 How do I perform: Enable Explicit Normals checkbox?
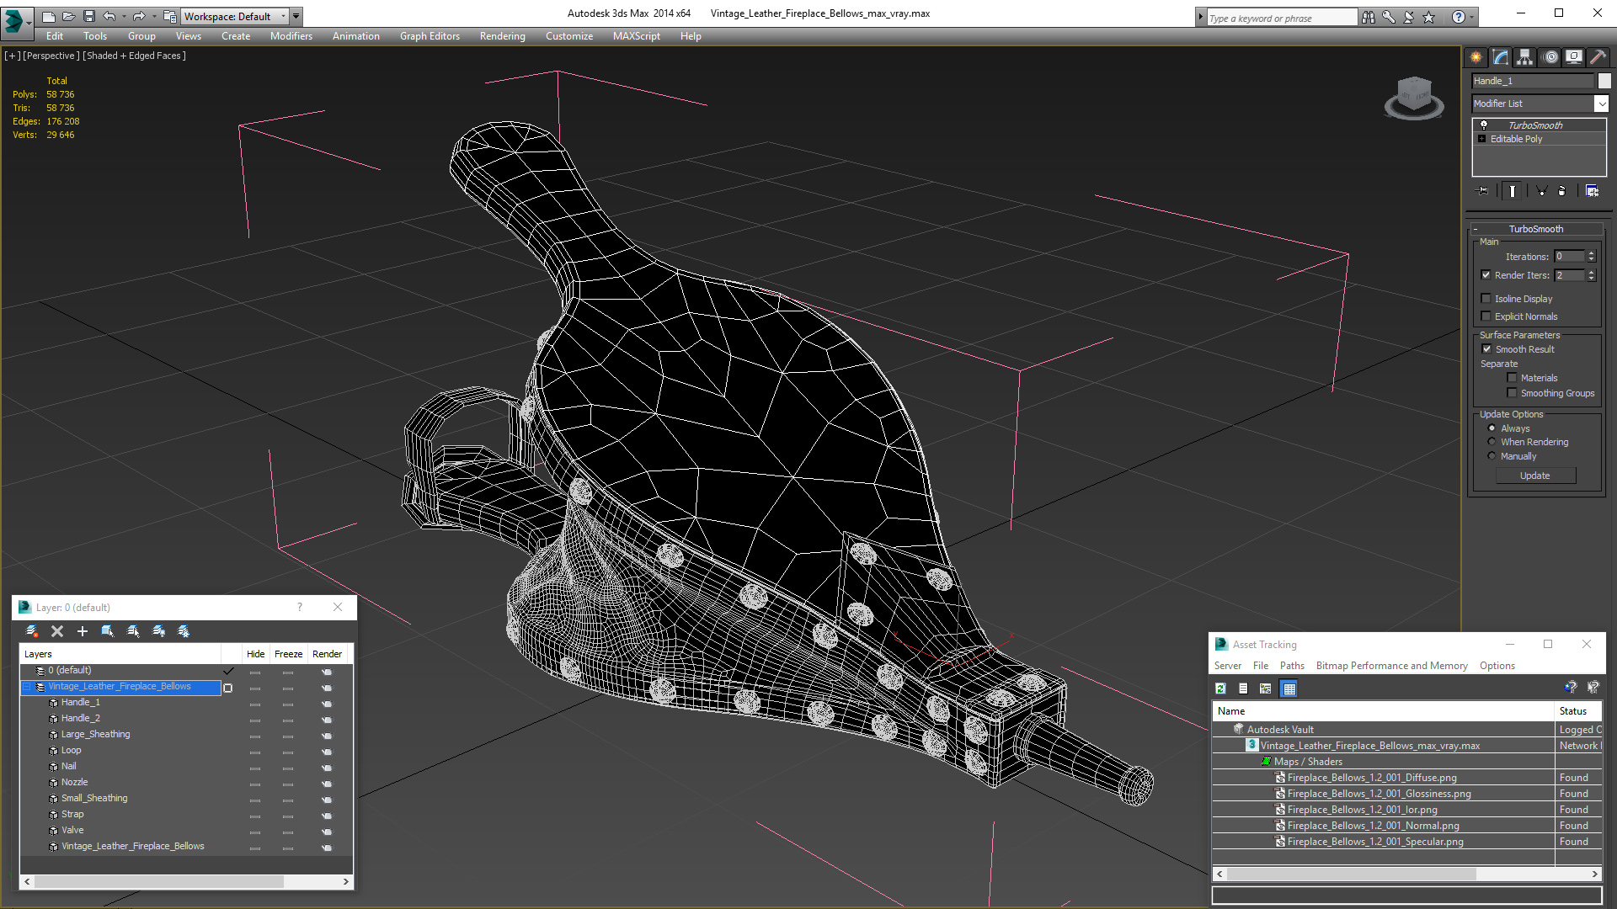(1486, 316)
